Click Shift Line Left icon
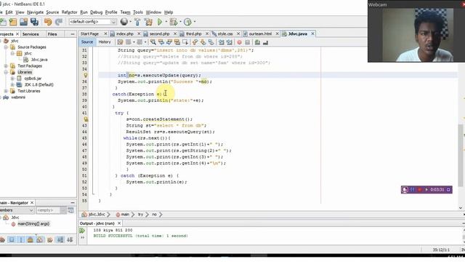 click(x=221, y=42)
